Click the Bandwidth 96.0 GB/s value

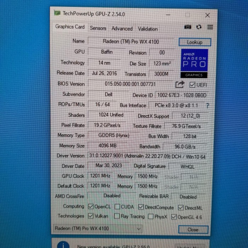(x=185, y=147)
